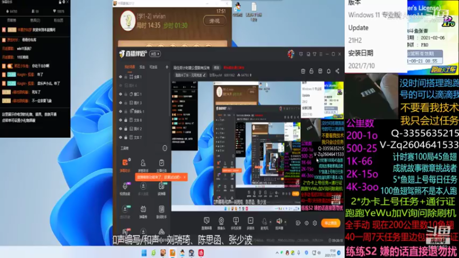Image resolution: width=459 pixels, height=258 pixels.
Task: Switch to the first orange scene tab
Action: [130, 67]
